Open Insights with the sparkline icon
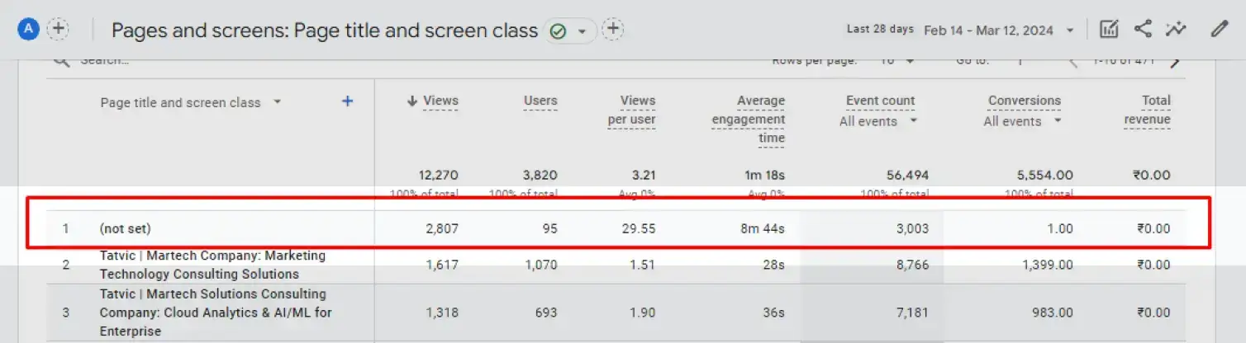This screenshot has height=343, width=1246. tap(1176, 30)
